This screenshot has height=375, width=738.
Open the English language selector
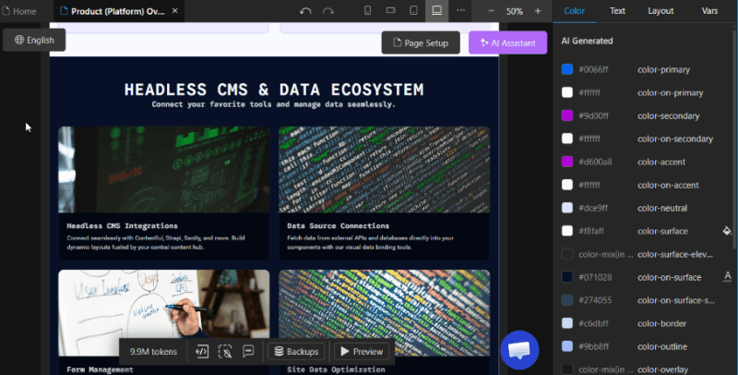tap(34, 40)
